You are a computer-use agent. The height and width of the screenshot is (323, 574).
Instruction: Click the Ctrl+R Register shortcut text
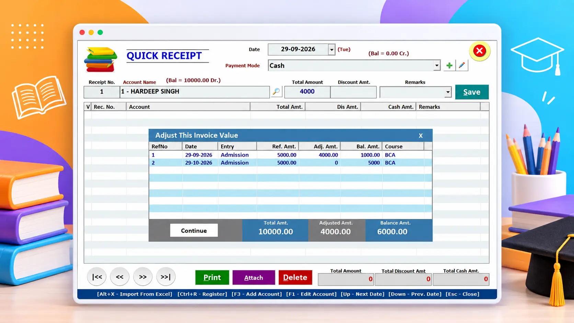(x=202, y=294)
